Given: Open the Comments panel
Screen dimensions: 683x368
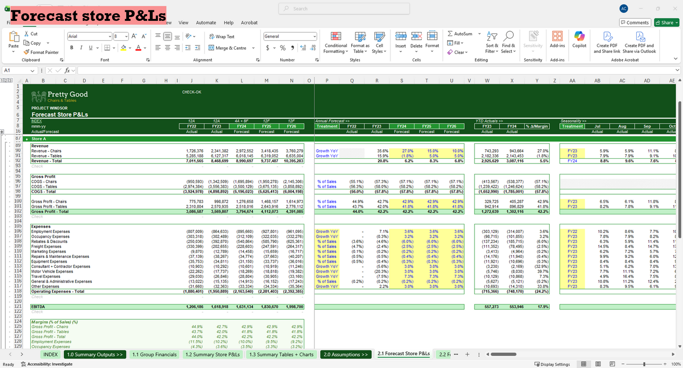Looking at the screenshot, I should pos(635,22).
